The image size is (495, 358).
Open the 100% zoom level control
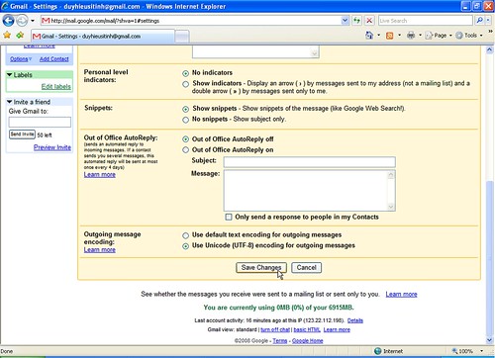(467, 351)
